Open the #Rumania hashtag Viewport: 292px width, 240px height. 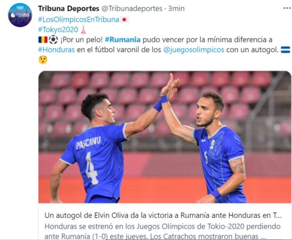coord(123,40)
